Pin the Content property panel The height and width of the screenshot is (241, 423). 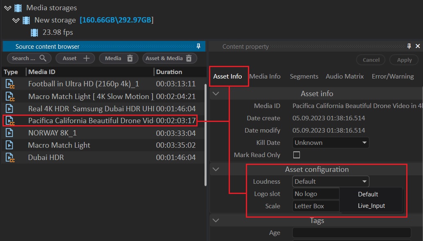point(409,46)
